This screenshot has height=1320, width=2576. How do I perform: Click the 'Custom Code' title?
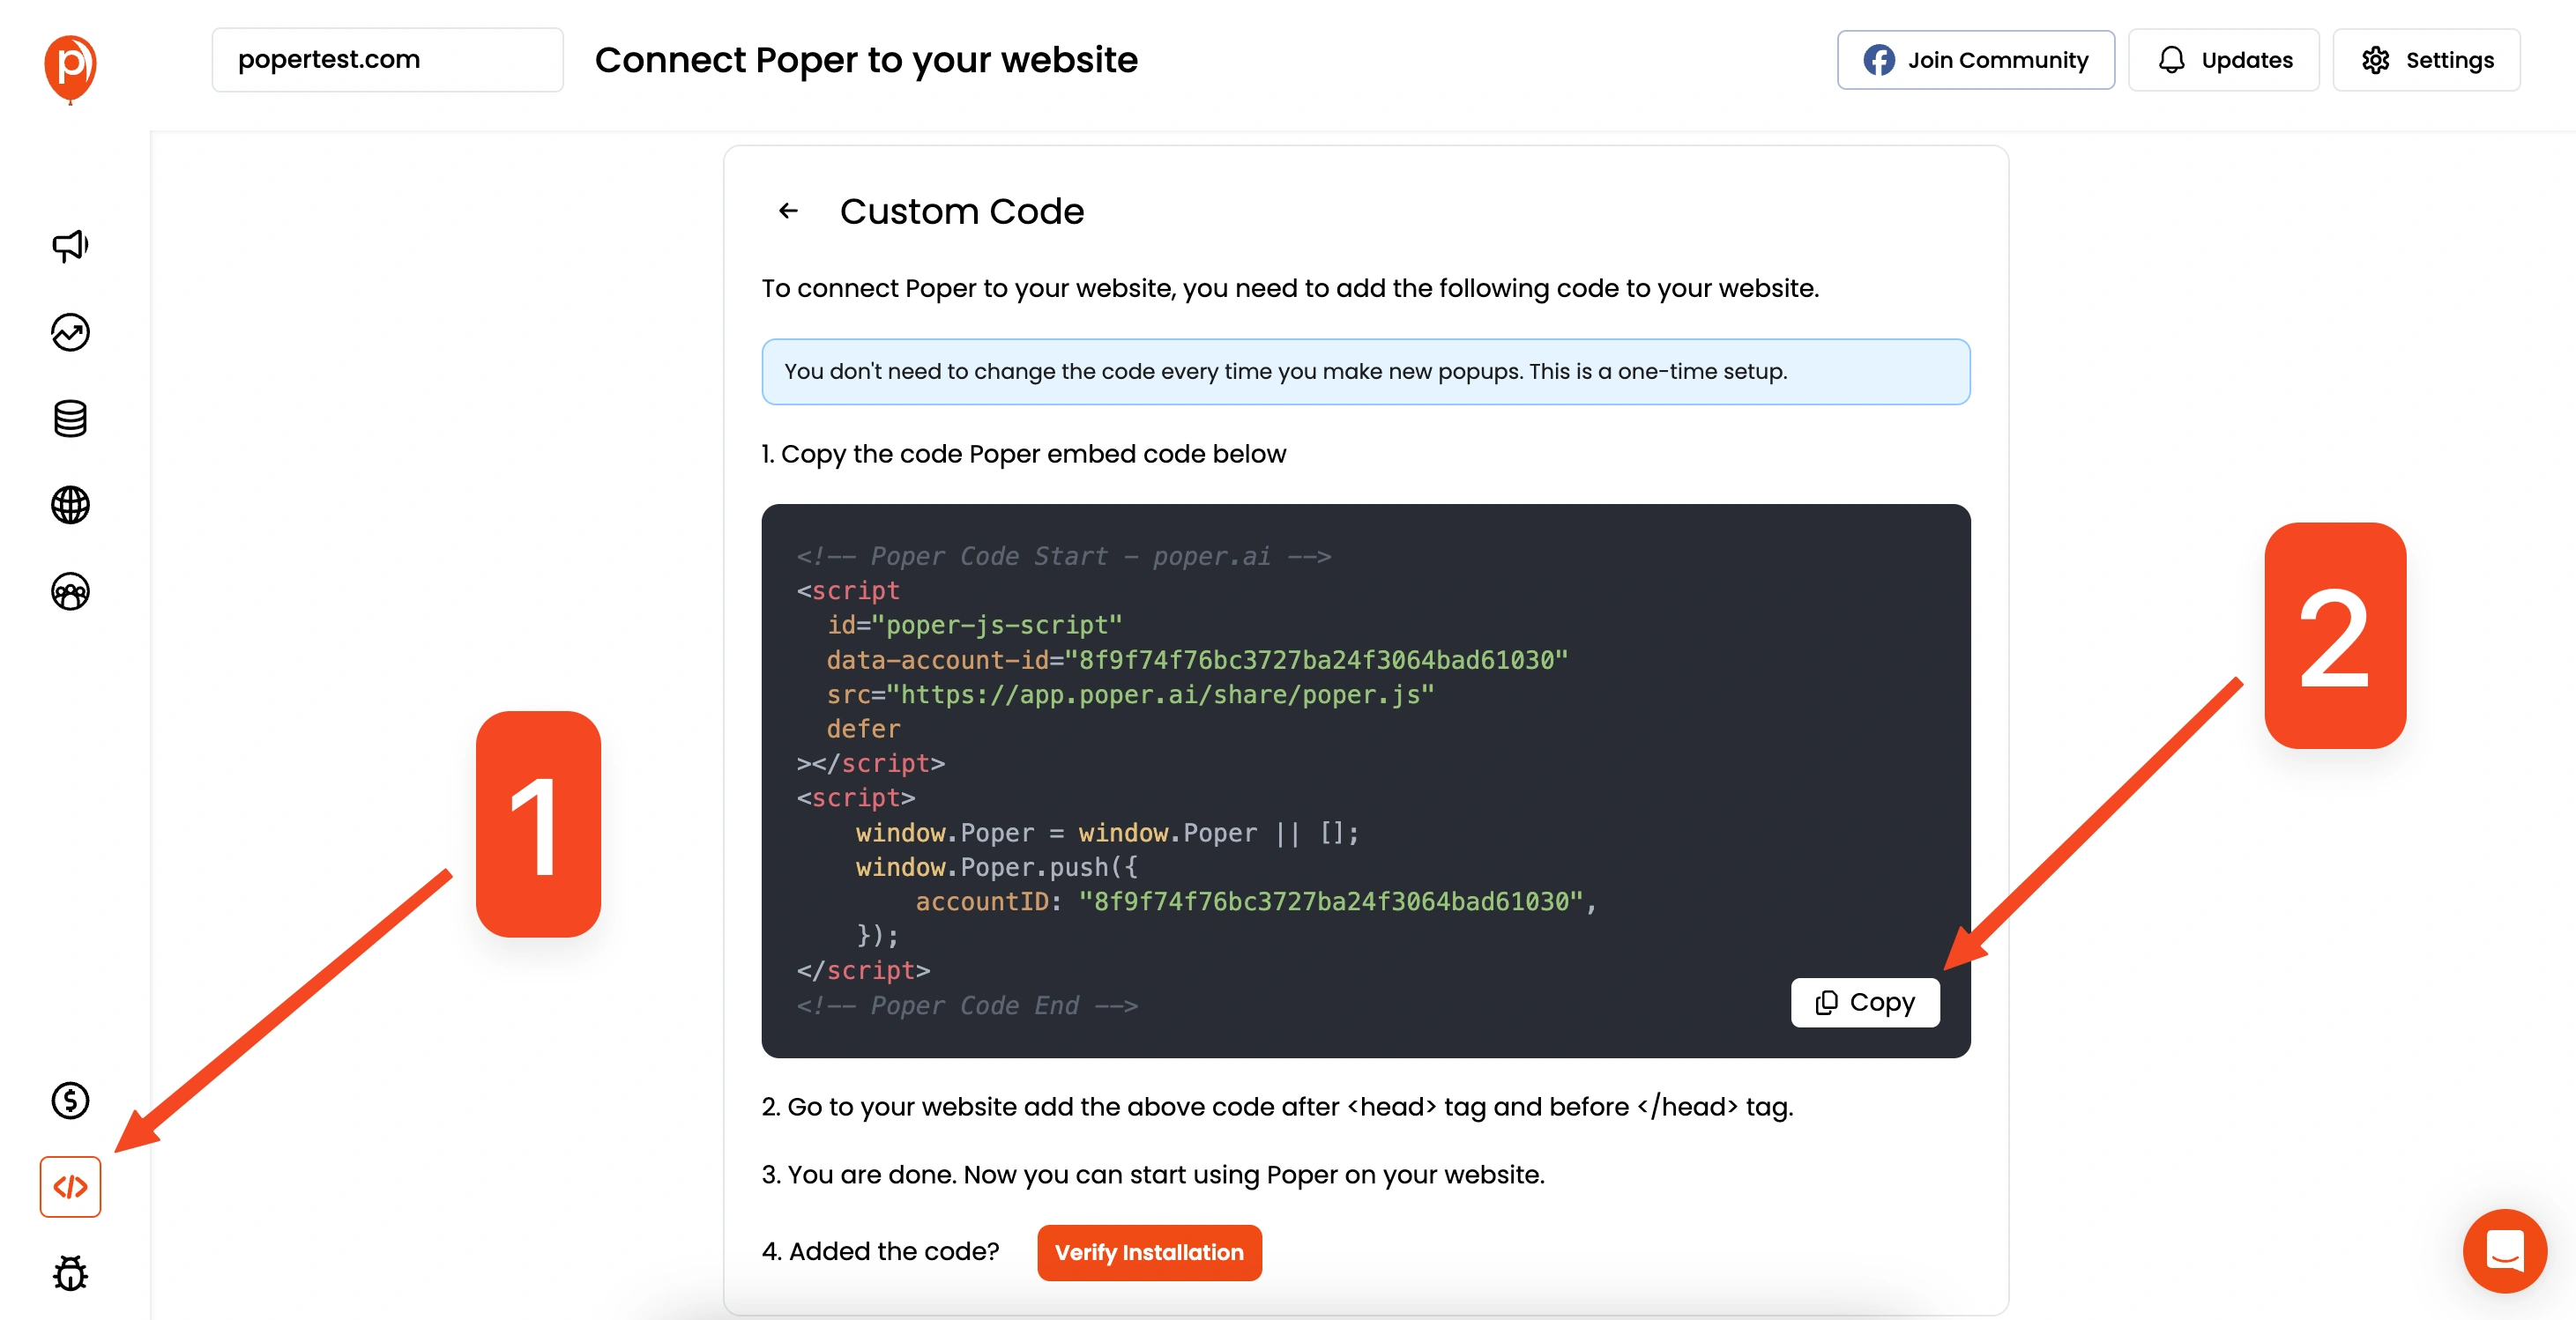coord(961,211)
